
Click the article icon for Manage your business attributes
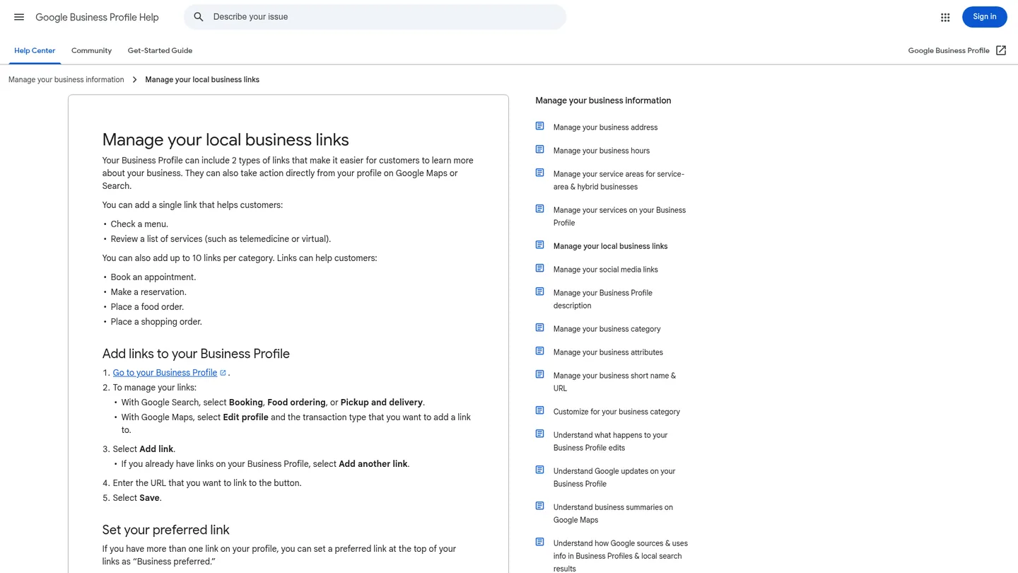click(539, 351)
